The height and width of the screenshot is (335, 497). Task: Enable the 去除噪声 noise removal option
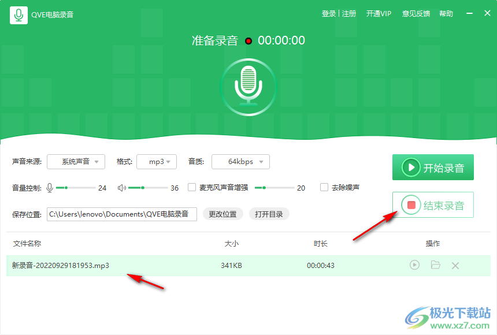click(x=324, y=187)
